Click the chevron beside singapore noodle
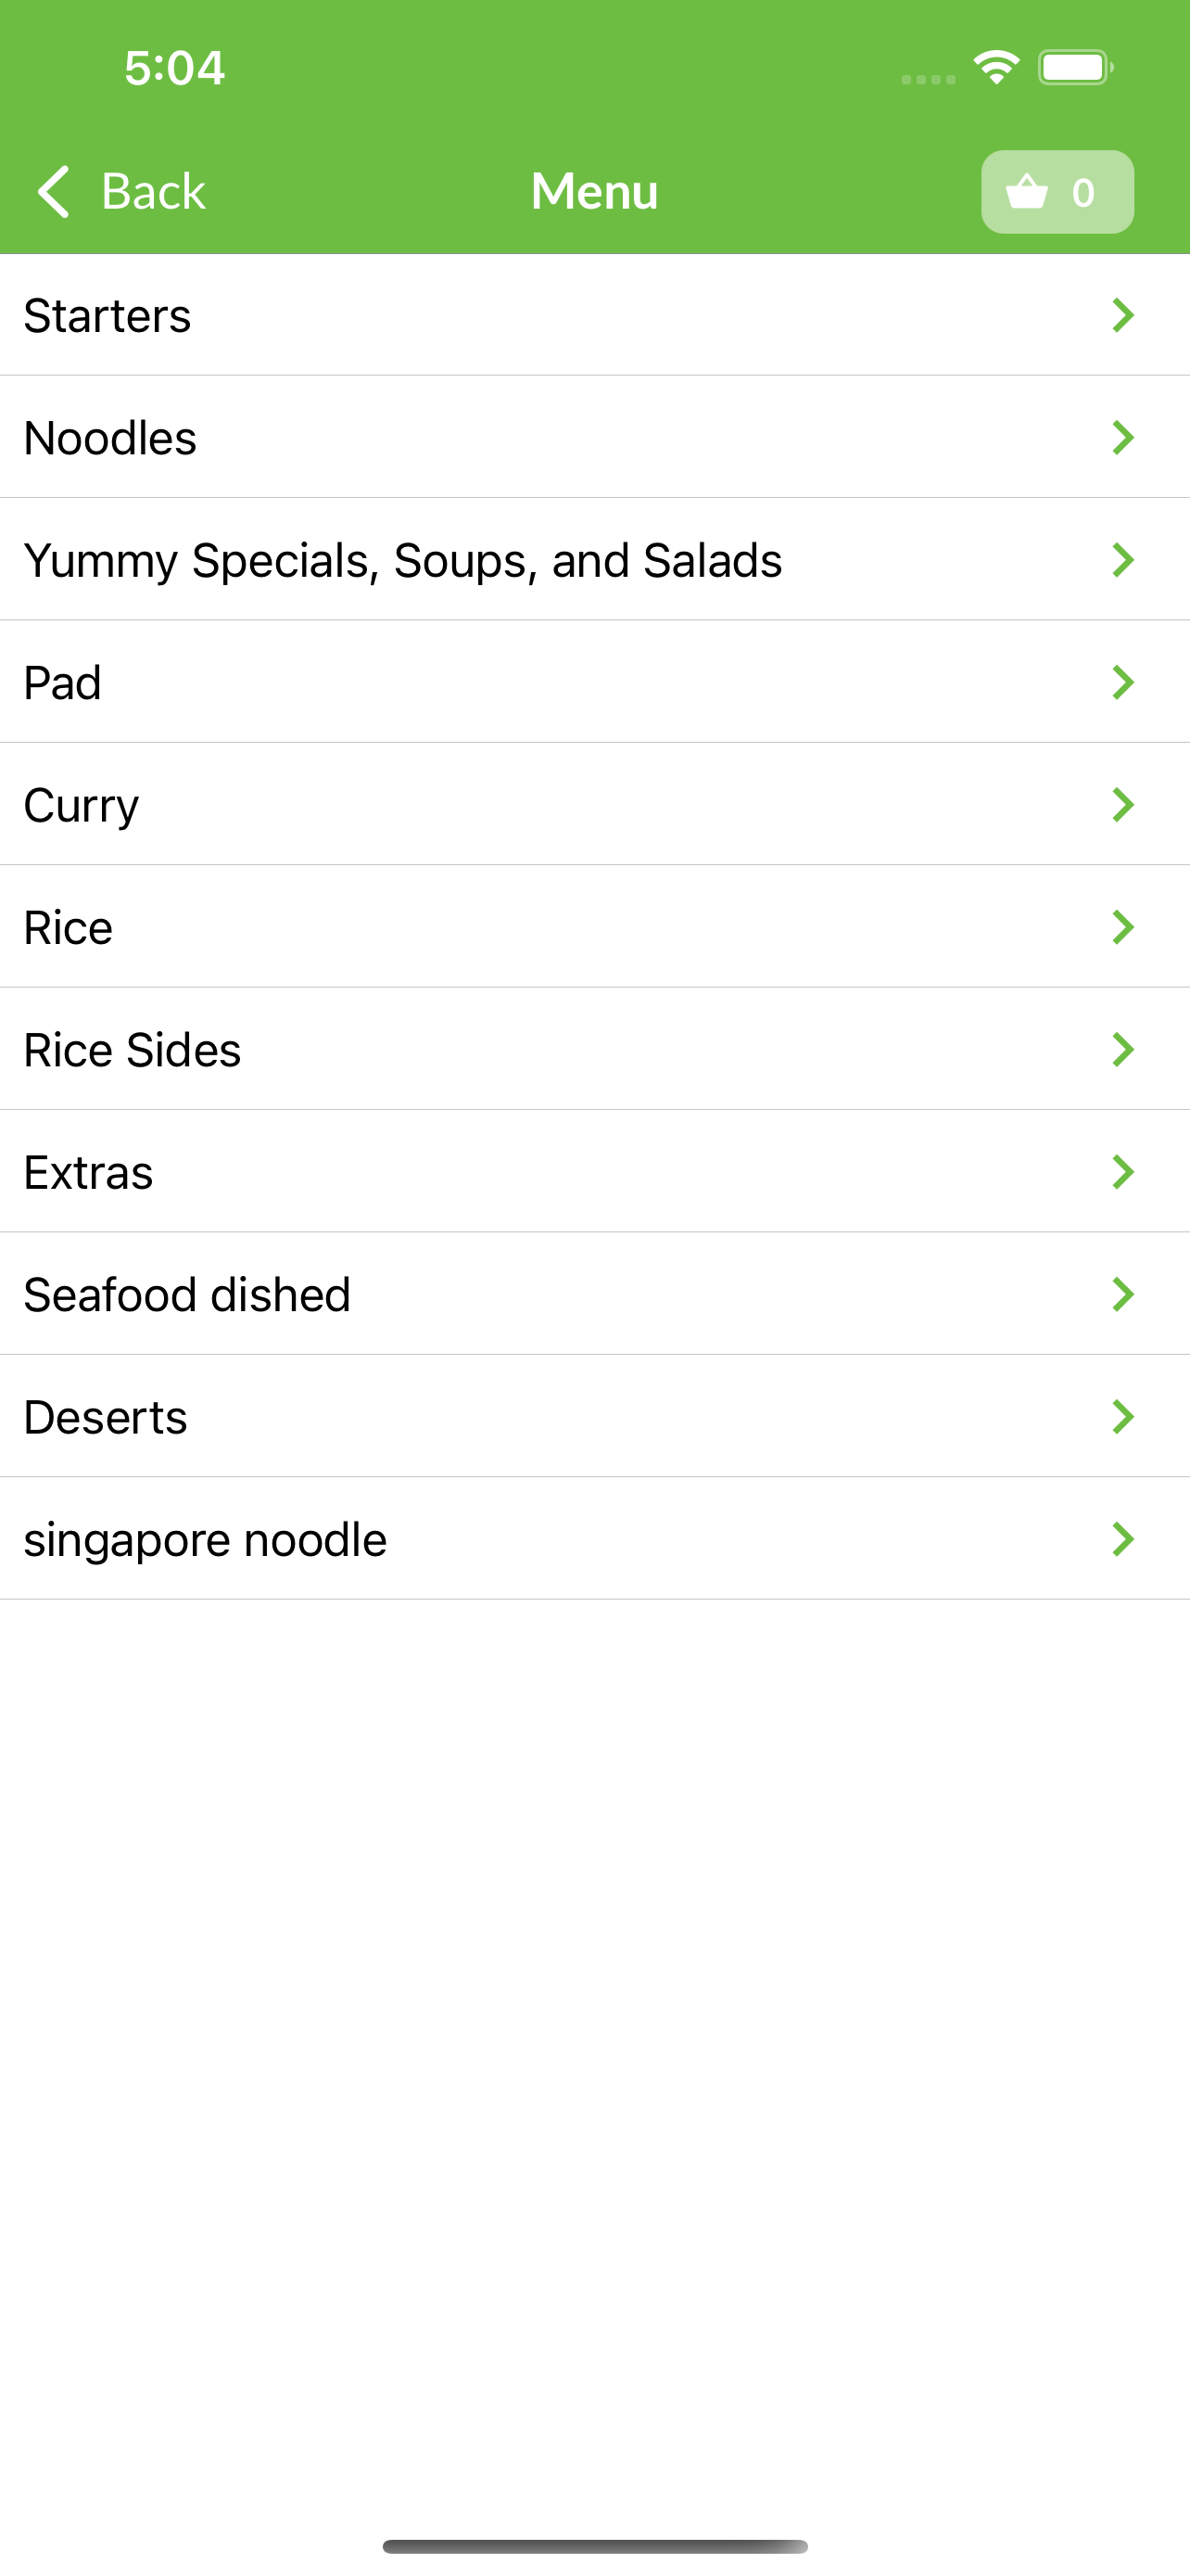Screen dimensions: 1190x2576 [x=1123, y=1539]
